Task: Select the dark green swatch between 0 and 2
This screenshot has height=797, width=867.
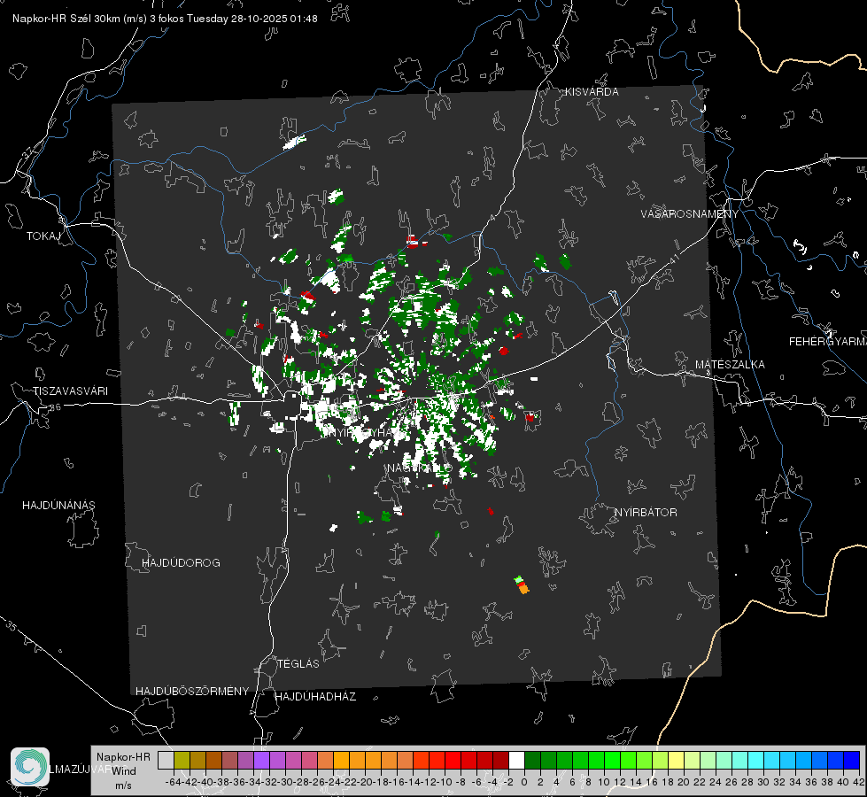Action: coord(532,761)
